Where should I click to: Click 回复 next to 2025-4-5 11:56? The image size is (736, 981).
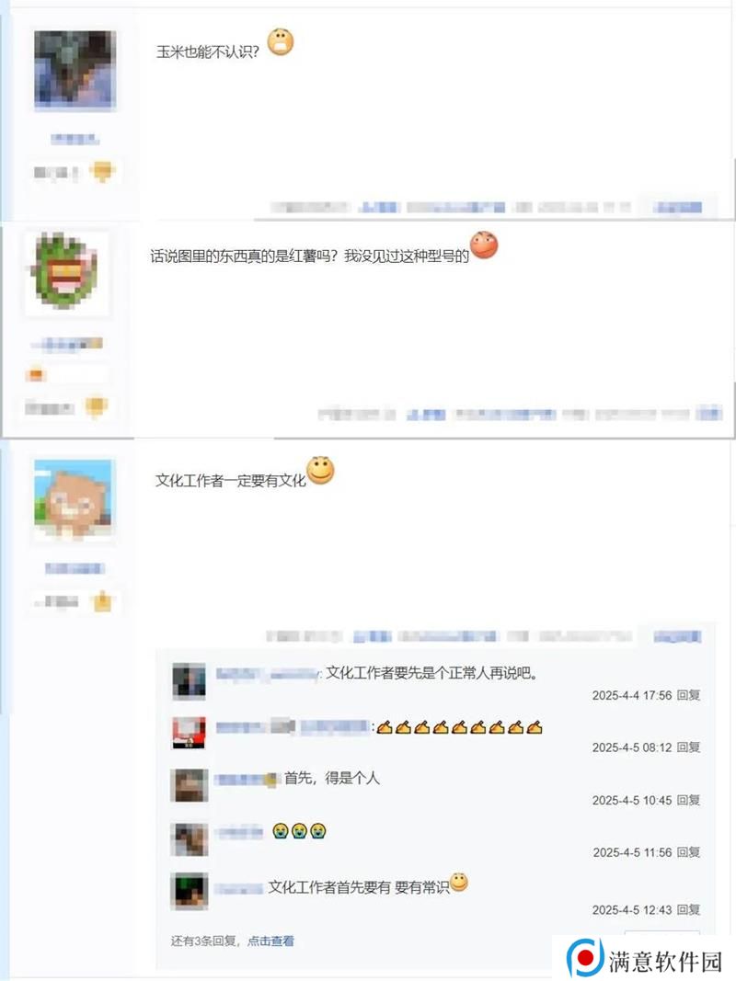688,852
